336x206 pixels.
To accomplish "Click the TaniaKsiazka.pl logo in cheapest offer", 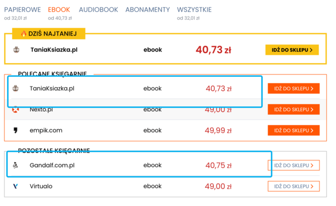I will pos(16,50).
